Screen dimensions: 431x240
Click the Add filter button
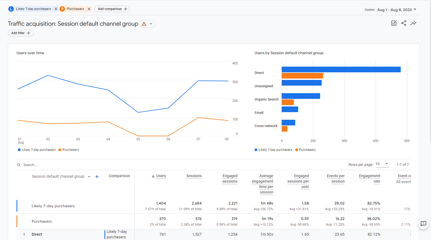(x=21, y=33)
